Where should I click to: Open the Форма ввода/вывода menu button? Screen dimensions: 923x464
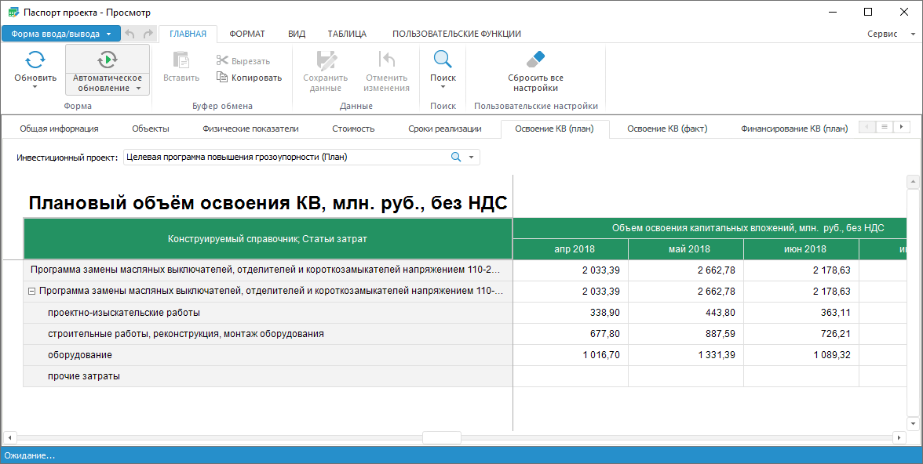tap(61, 34)
